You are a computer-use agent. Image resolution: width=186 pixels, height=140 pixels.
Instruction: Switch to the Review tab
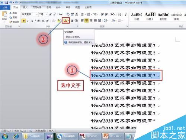click(x=68, y=7)
